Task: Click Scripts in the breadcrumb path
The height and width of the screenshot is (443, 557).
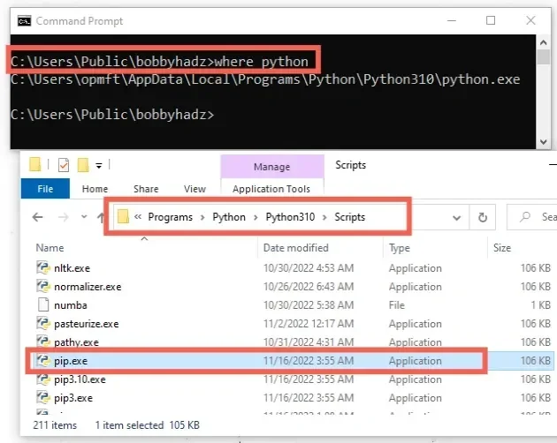Action: click(349, 217)
